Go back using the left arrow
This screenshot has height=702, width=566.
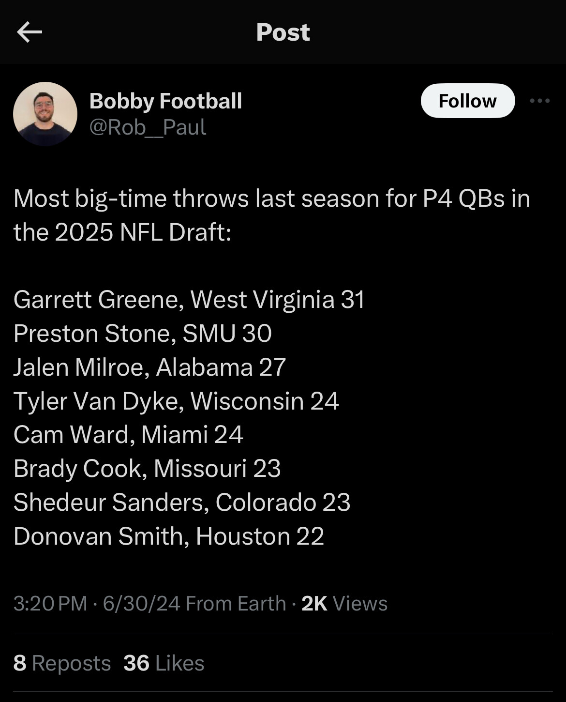click(30, 32)
